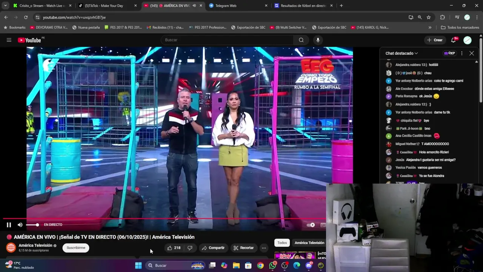The height and width of the screenshot is (272, 483).
Task: Start voice search with the microphone
Action: [x=318, y=40]
